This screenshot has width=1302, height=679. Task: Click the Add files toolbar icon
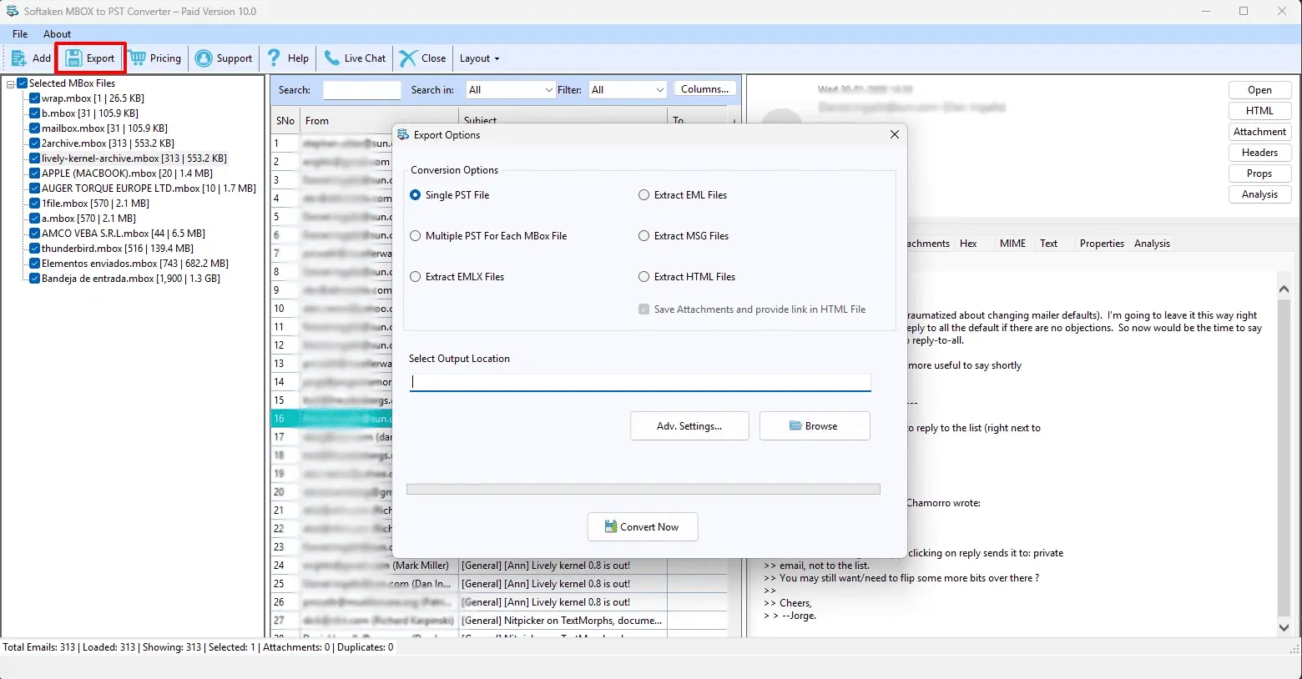[18, 58]
